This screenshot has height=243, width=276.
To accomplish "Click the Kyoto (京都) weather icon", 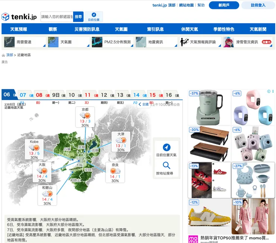I will 85,115.
